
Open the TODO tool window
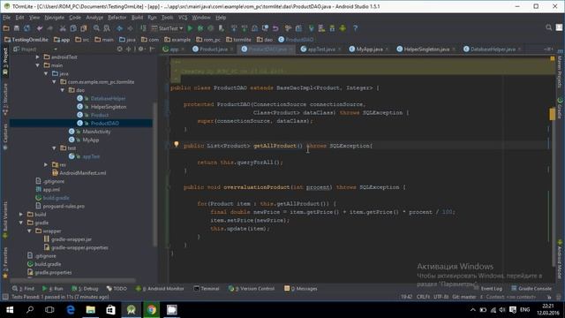point(117,289)
